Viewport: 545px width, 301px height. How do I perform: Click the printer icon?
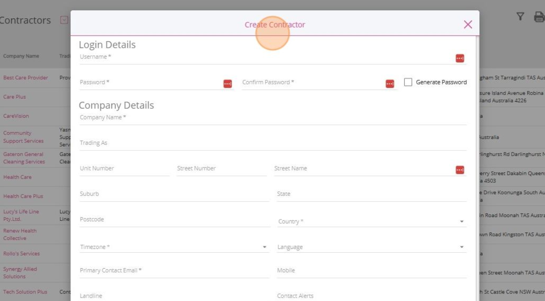(x=539, y=17)
